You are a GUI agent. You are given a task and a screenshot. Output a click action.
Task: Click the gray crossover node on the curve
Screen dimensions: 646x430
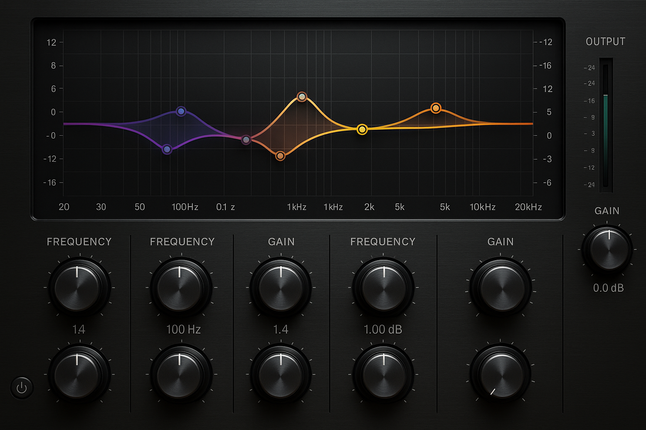(246, 139)
